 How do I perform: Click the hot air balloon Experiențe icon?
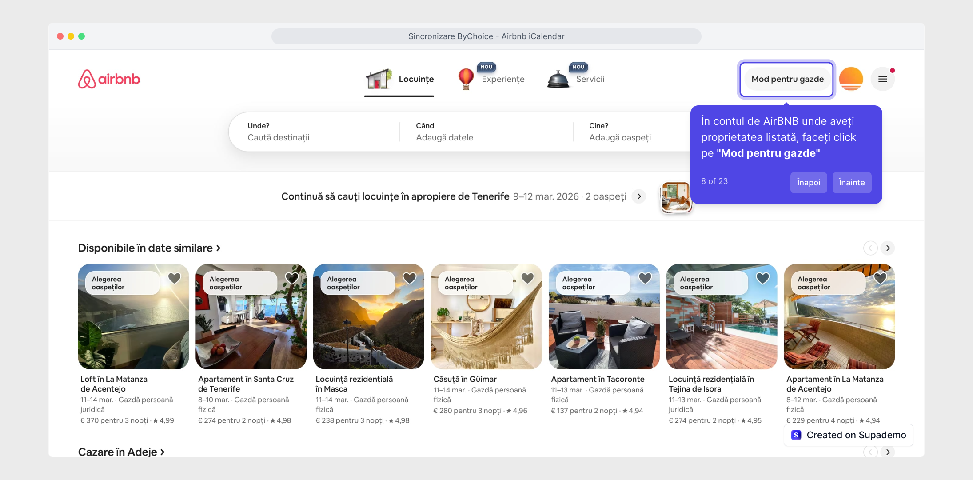(466, 79)
